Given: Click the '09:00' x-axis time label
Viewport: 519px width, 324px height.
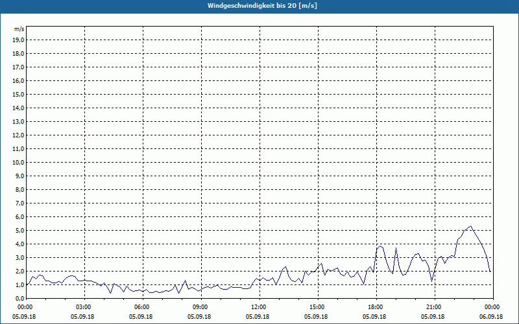Looking at the screenshot, I should click(201, 307).
